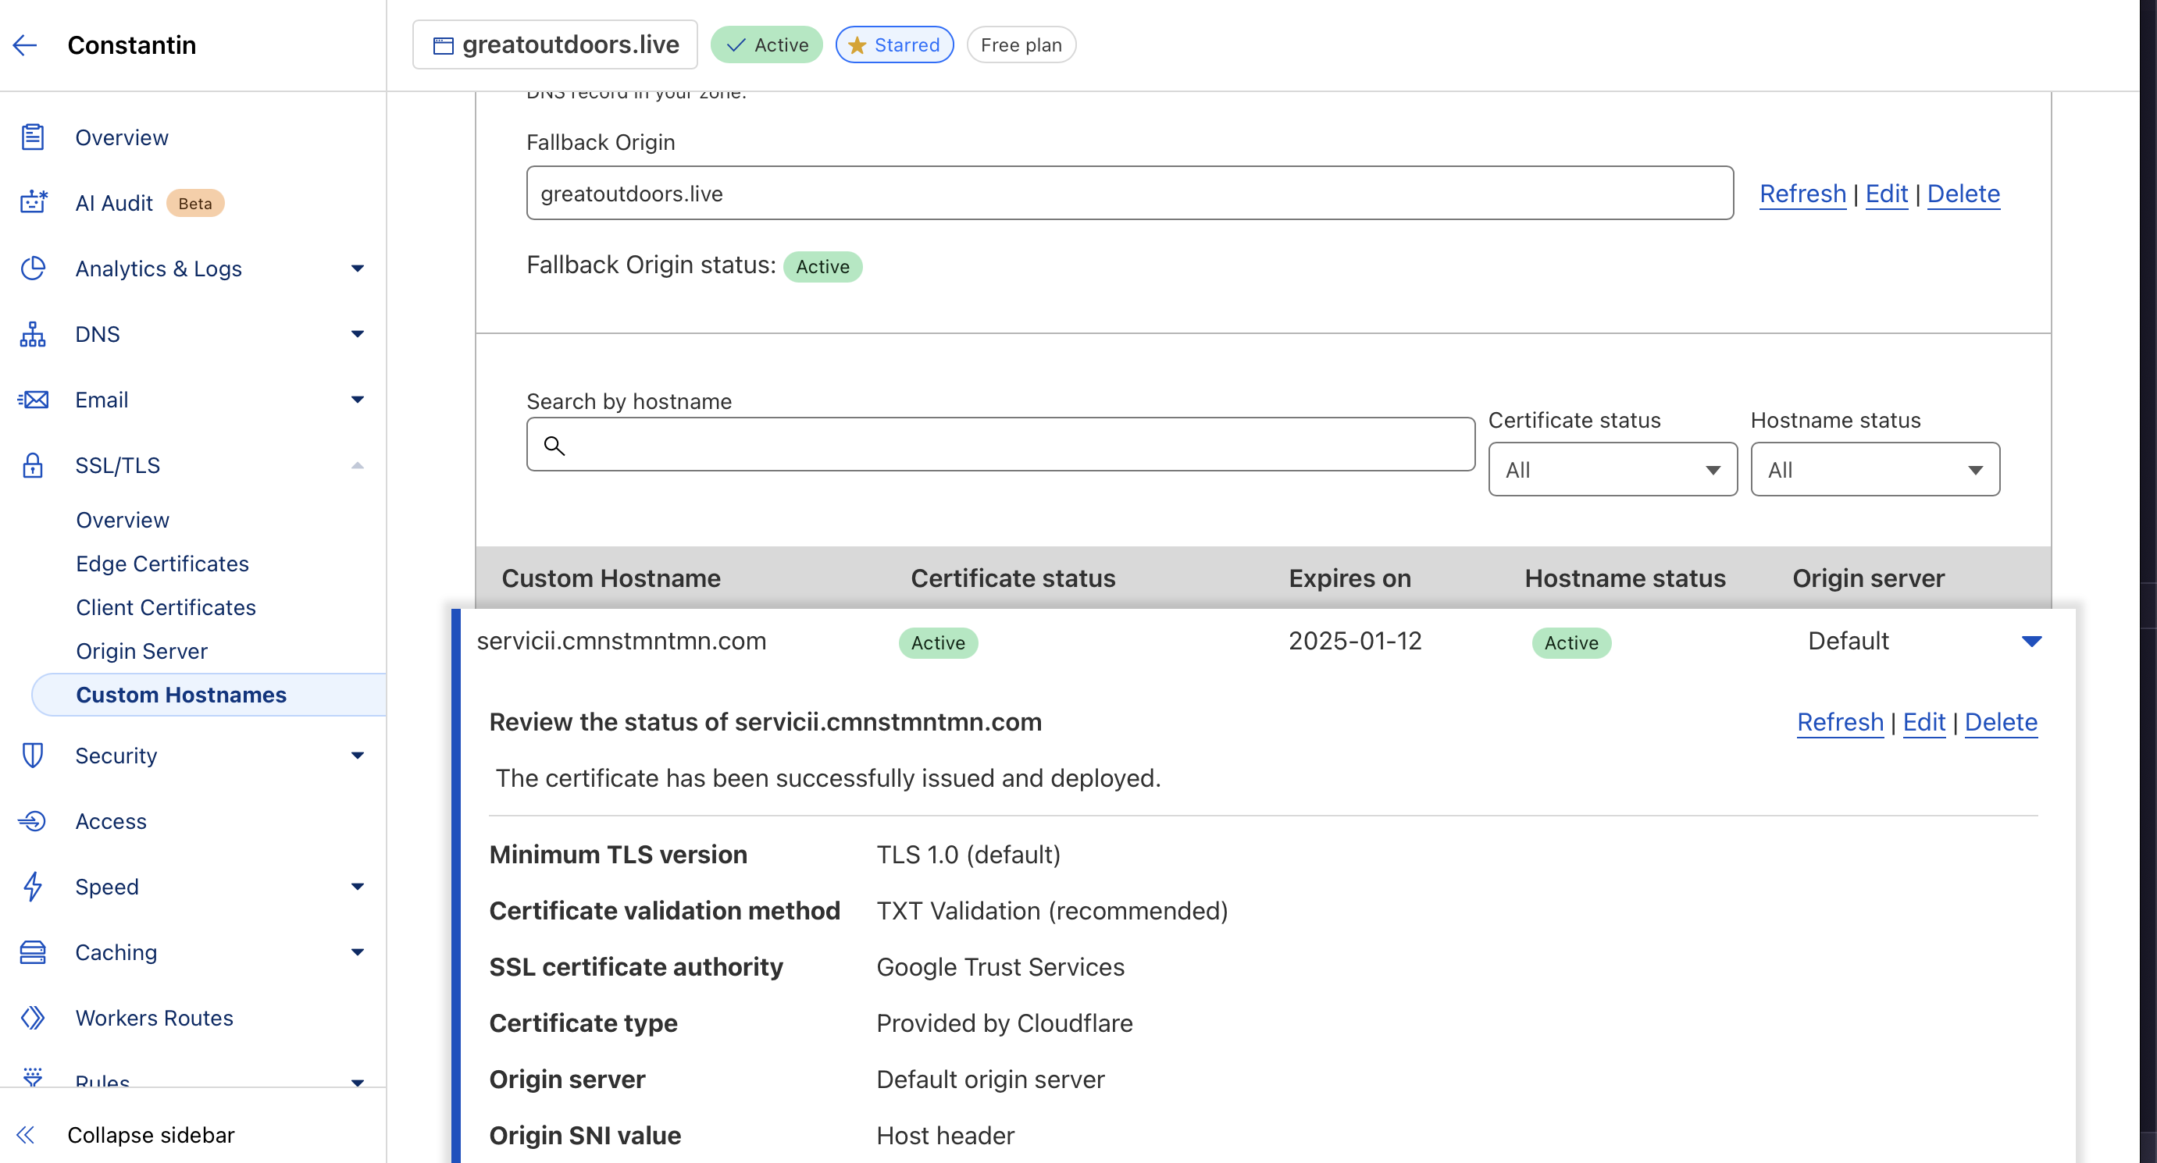This screenshot has height=1163, width=2157.
Task: Open the Edge Certificates submenu page
Action: click(x=162, y=563)
